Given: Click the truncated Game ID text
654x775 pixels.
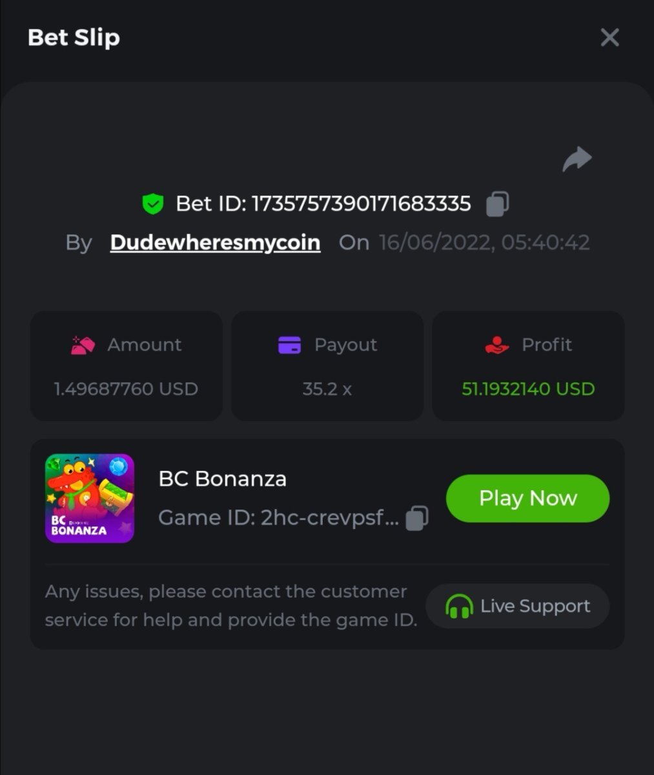Looking at the screenshot, I should [278, 518].
